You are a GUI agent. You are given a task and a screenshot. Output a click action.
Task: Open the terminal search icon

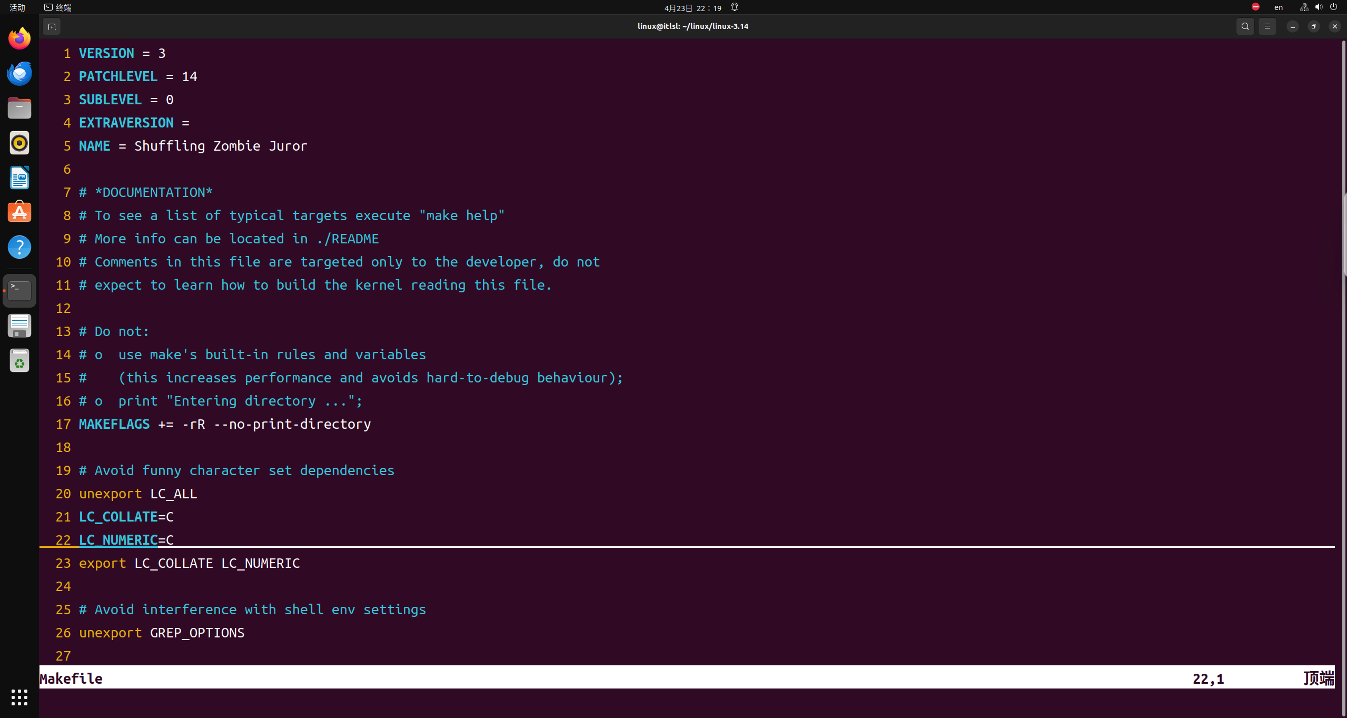click(x=1245, y=26)
